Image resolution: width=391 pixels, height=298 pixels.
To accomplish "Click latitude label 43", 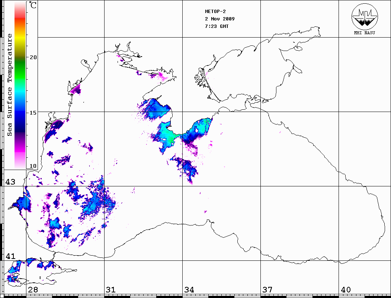I will (10, 182).
